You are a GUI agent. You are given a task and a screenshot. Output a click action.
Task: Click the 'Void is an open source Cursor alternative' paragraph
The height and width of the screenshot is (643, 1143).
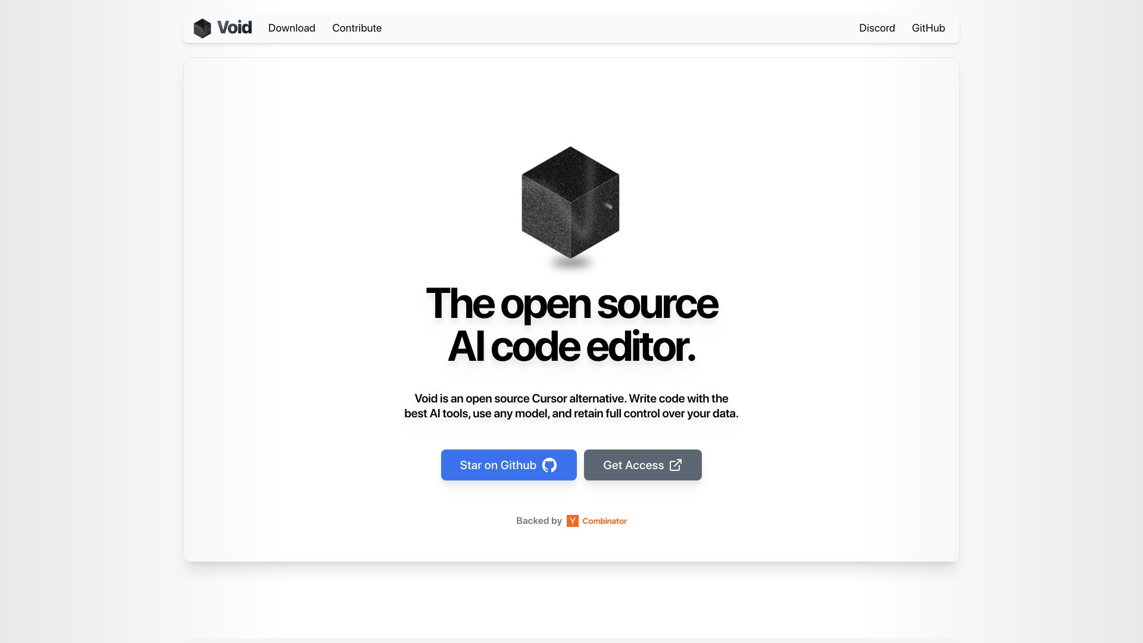(571, 406)
